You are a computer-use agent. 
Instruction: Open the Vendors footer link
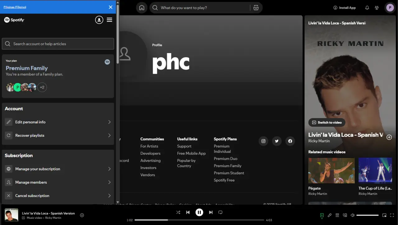click(148, 175)
